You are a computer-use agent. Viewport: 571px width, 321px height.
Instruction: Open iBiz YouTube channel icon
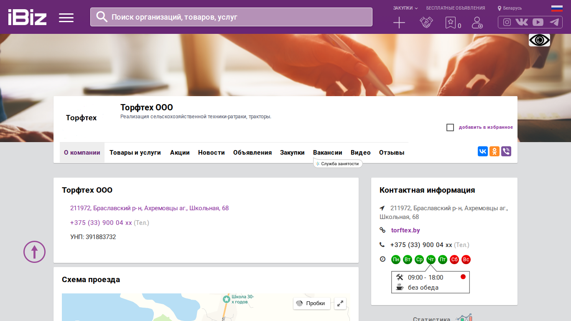[538, 22]
